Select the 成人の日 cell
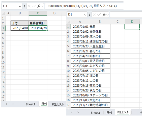The image size is (143, 119). 100,36
